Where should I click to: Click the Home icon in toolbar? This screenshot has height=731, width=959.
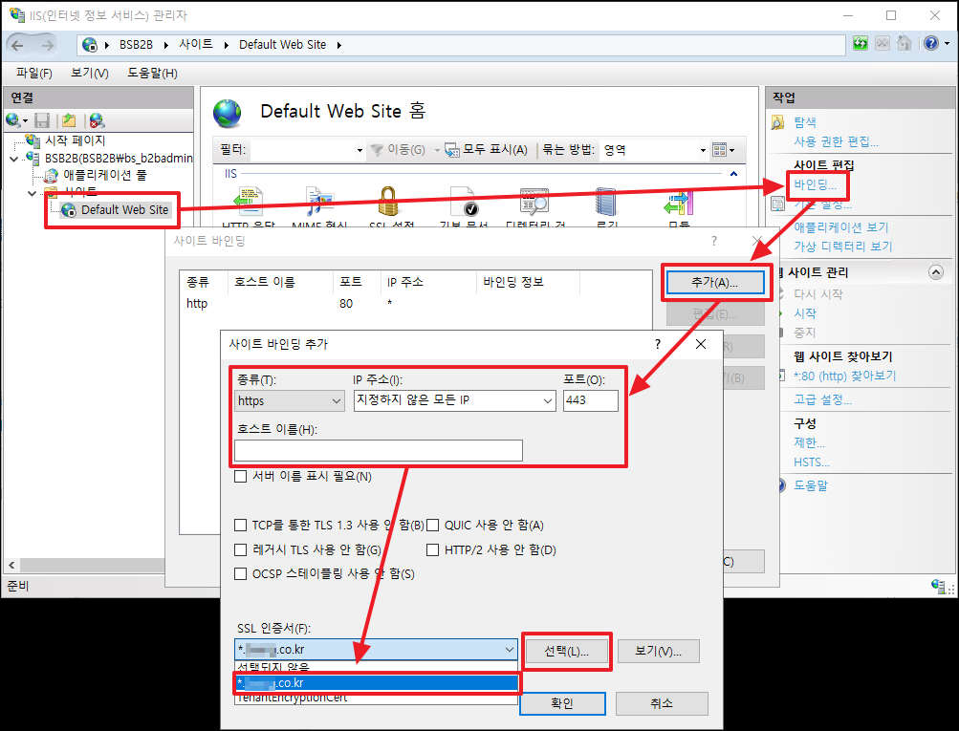[904, 43]
